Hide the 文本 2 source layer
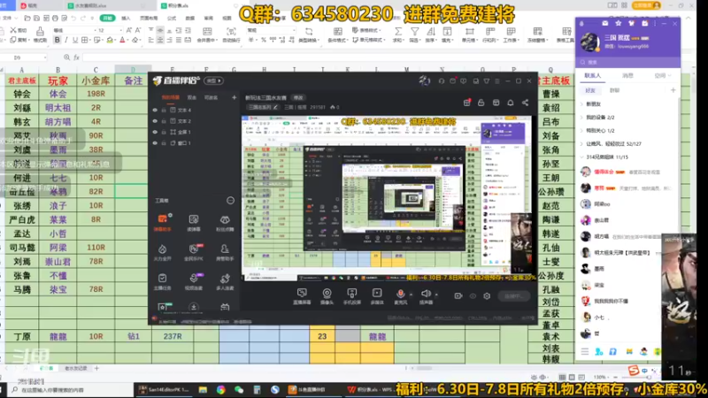This screenshot has height=398, width=708. (155, 121)
